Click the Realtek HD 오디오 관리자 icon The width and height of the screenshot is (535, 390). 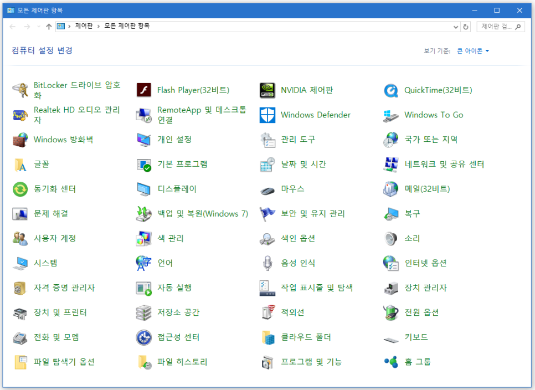point(20,115)
